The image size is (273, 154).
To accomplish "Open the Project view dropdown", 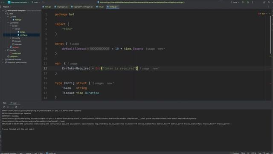I will tap(7, 7).
